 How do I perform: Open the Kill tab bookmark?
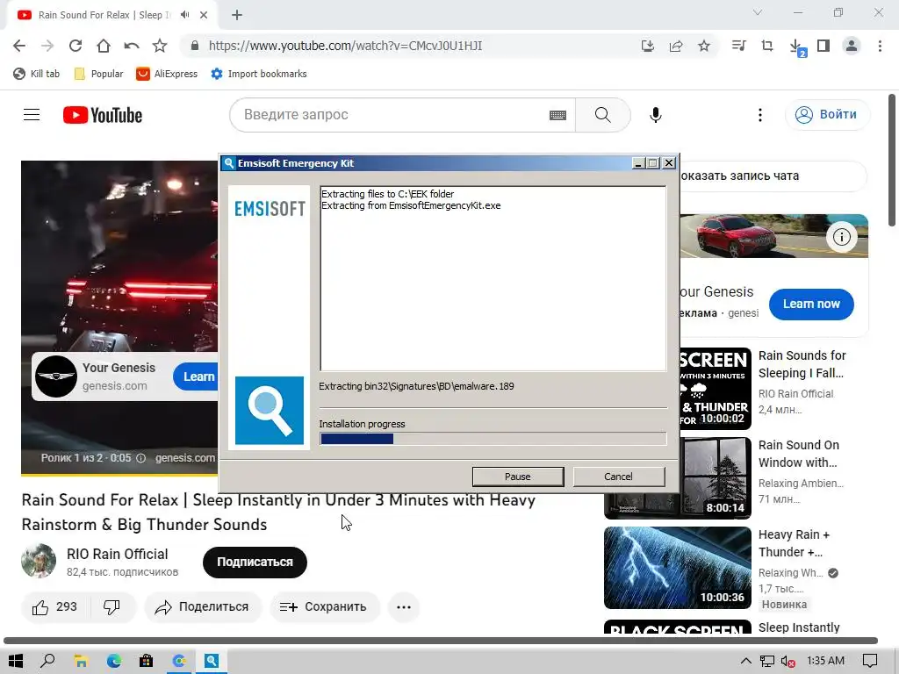coord(36,74)
